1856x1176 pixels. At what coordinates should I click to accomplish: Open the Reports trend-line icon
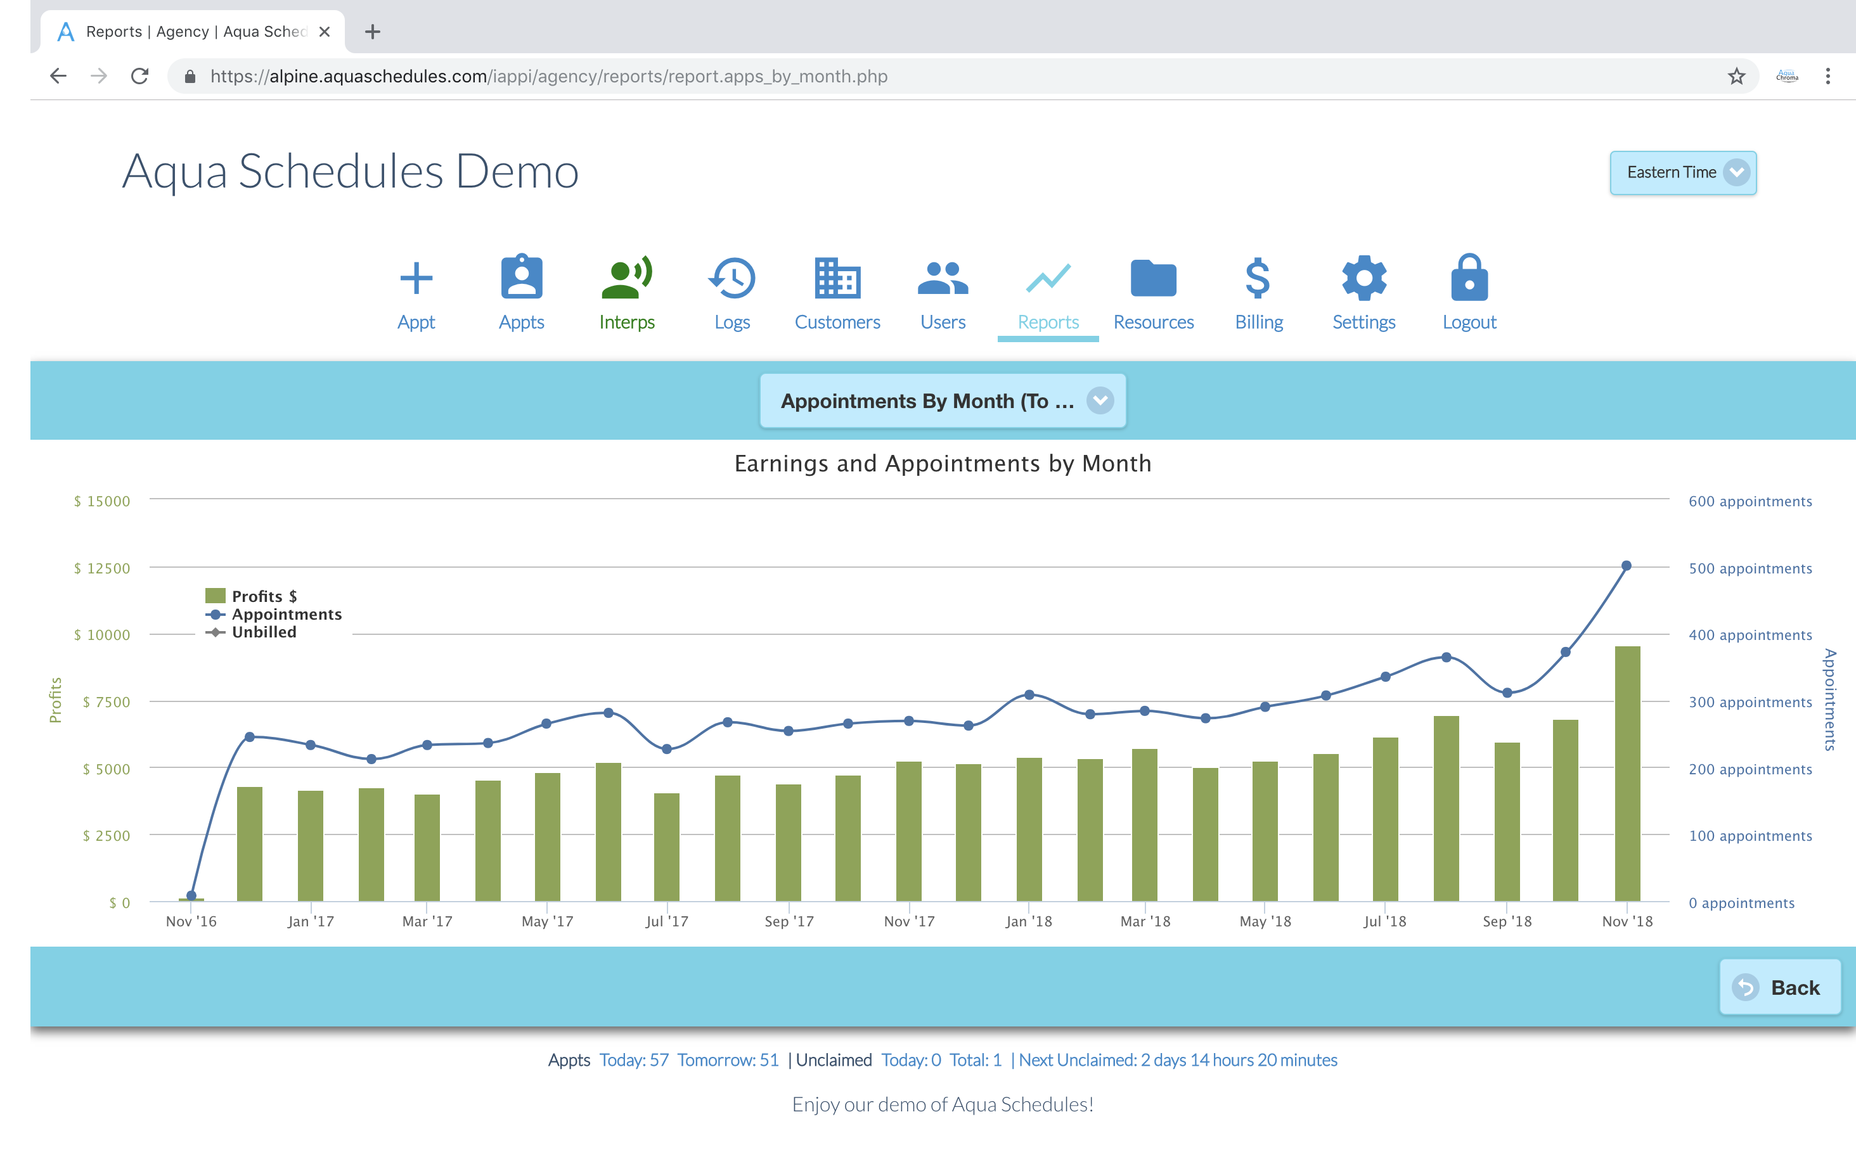click(1048, 278)
